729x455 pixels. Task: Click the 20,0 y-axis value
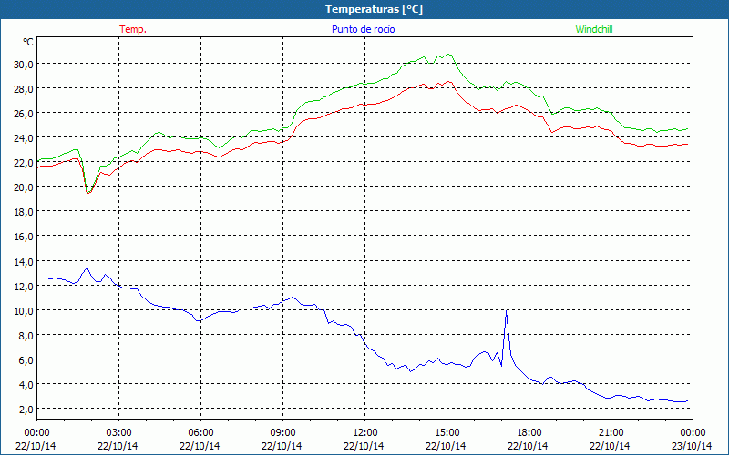coord(24,187)
